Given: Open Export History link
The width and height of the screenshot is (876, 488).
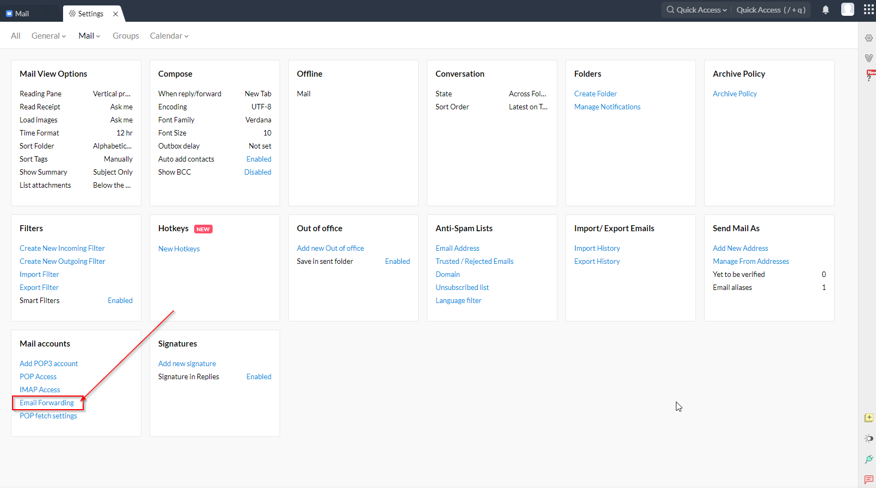Looking at the screenshot, I should point(597,261).
